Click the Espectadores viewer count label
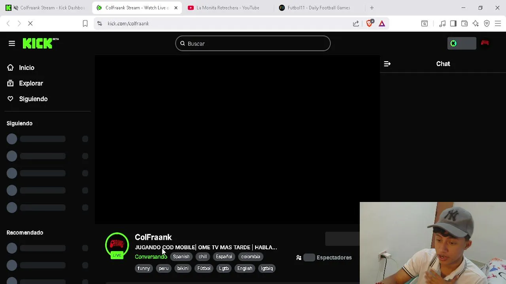This screenshot has width=506, height=284. (334, 258)
